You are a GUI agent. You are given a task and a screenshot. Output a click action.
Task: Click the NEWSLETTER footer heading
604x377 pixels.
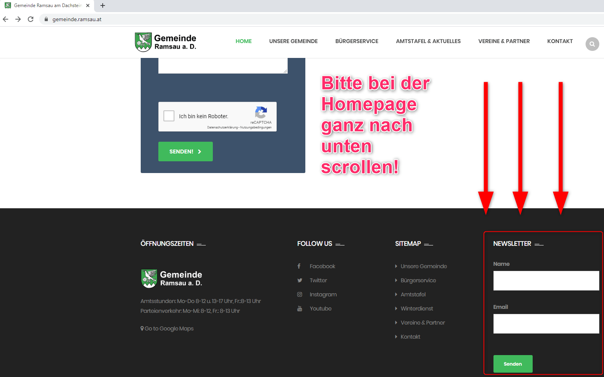512,244
